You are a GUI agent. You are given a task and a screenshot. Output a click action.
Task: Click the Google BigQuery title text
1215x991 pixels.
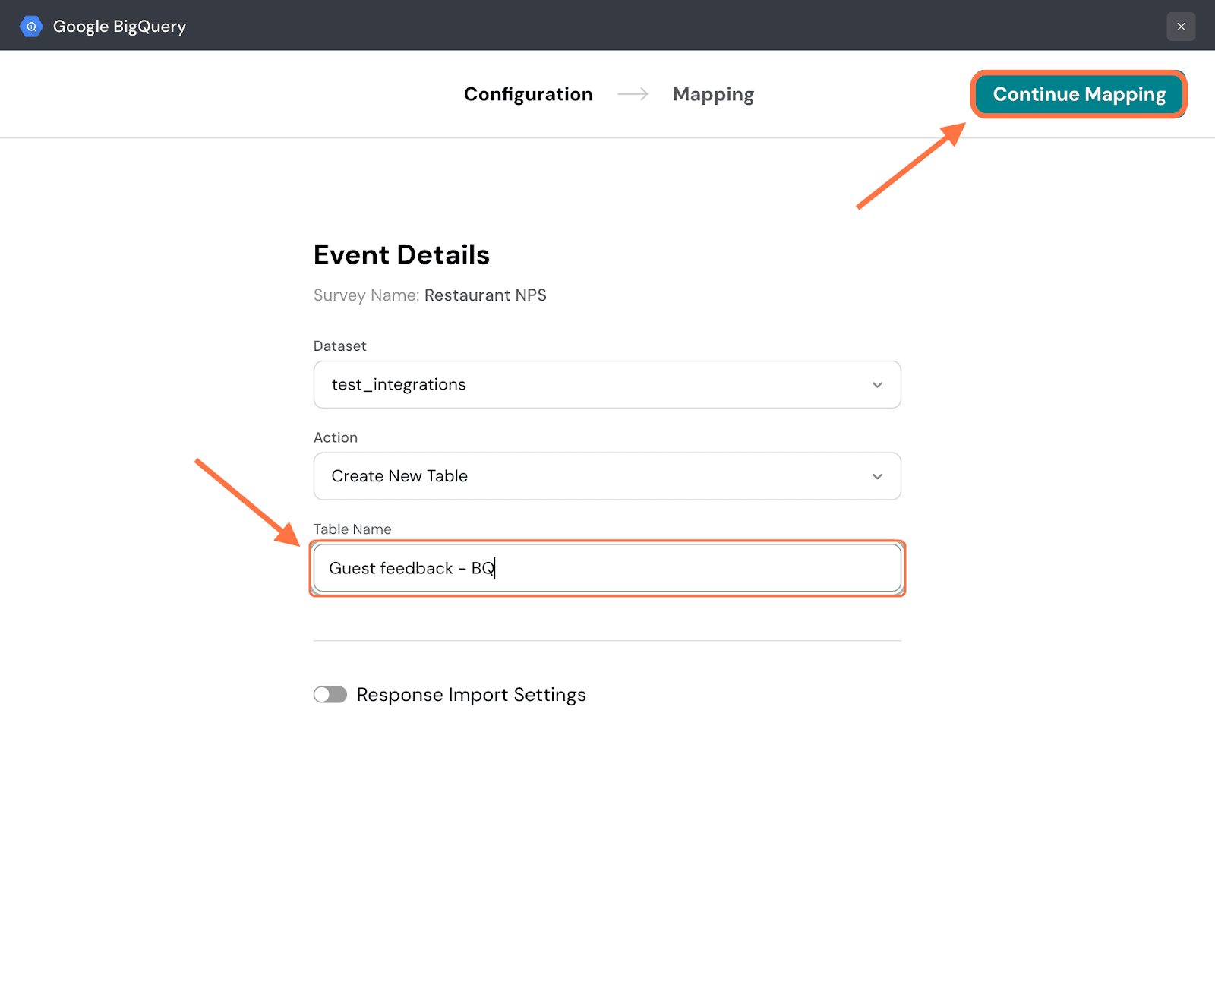pyautogui.click(x=119, y=27)
